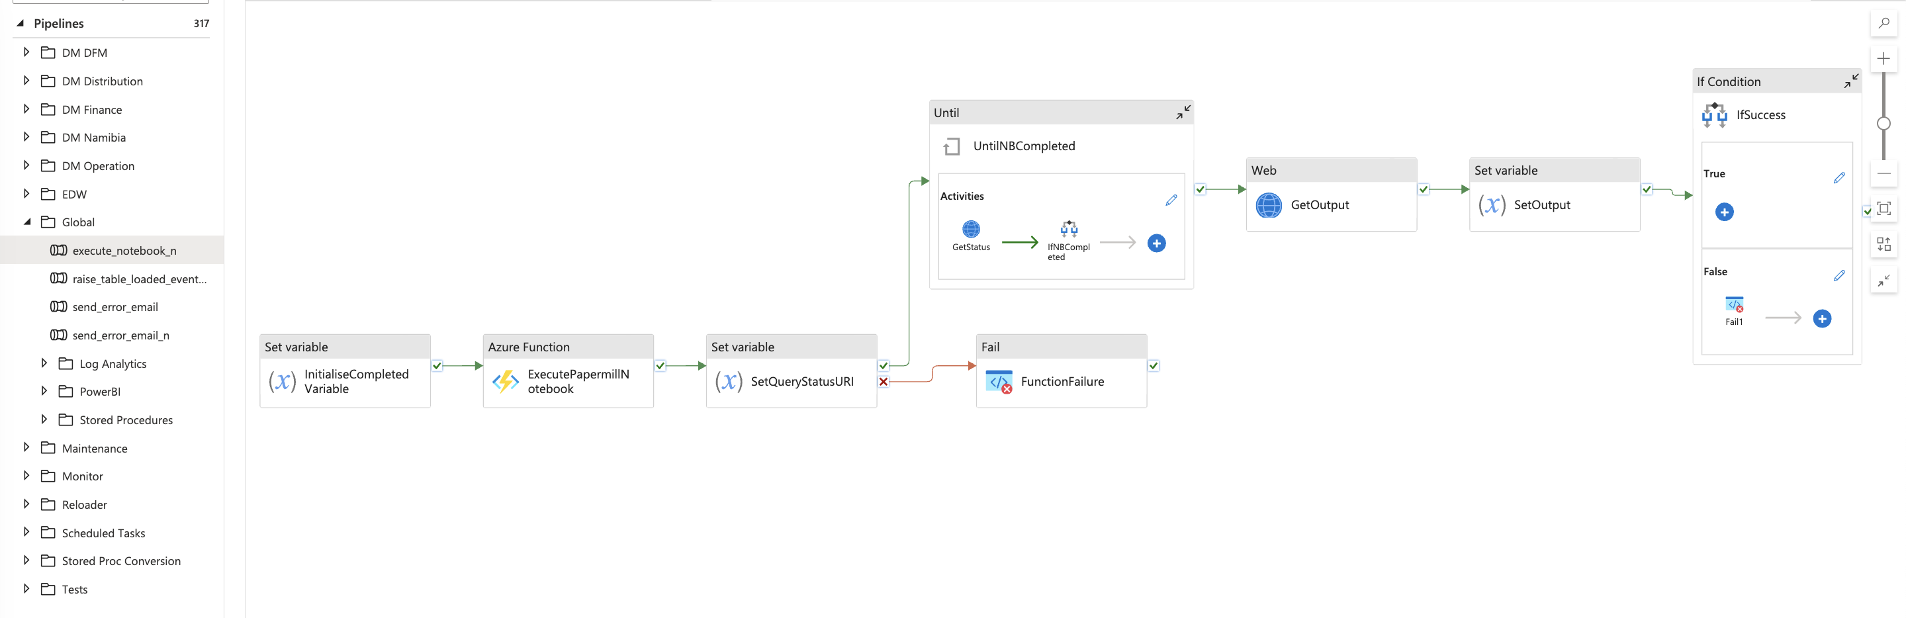Click the IfSuccess condition icon
The height and width of the screenshot is (618, 1906).
[1714, 114]
